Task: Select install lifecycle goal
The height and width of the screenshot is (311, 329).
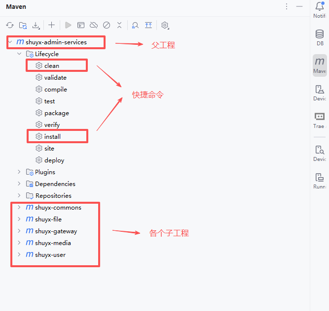Action: [52, 137]
